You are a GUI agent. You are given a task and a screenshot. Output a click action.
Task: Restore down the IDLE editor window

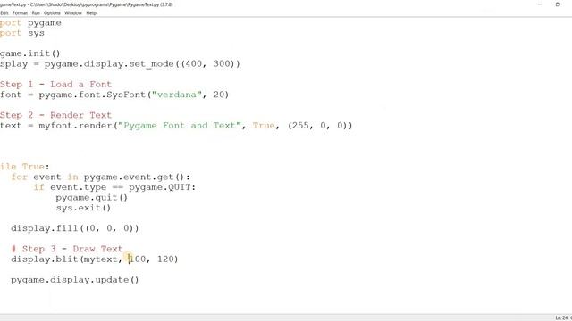tap(558, 4)
